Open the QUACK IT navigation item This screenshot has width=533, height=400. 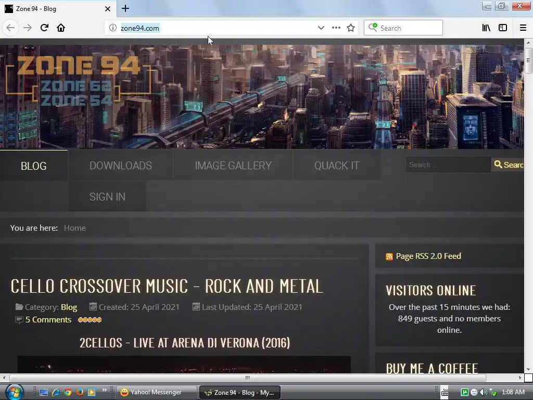(337, 166)
